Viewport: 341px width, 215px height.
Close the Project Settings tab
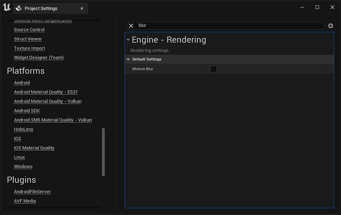(82, 8)
